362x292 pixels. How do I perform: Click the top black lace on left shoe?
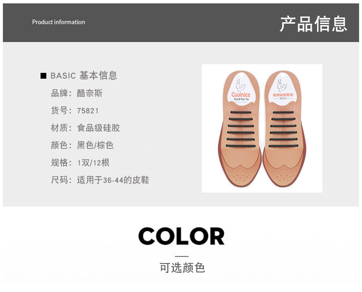pyautogui.click(x=241, y=112)
